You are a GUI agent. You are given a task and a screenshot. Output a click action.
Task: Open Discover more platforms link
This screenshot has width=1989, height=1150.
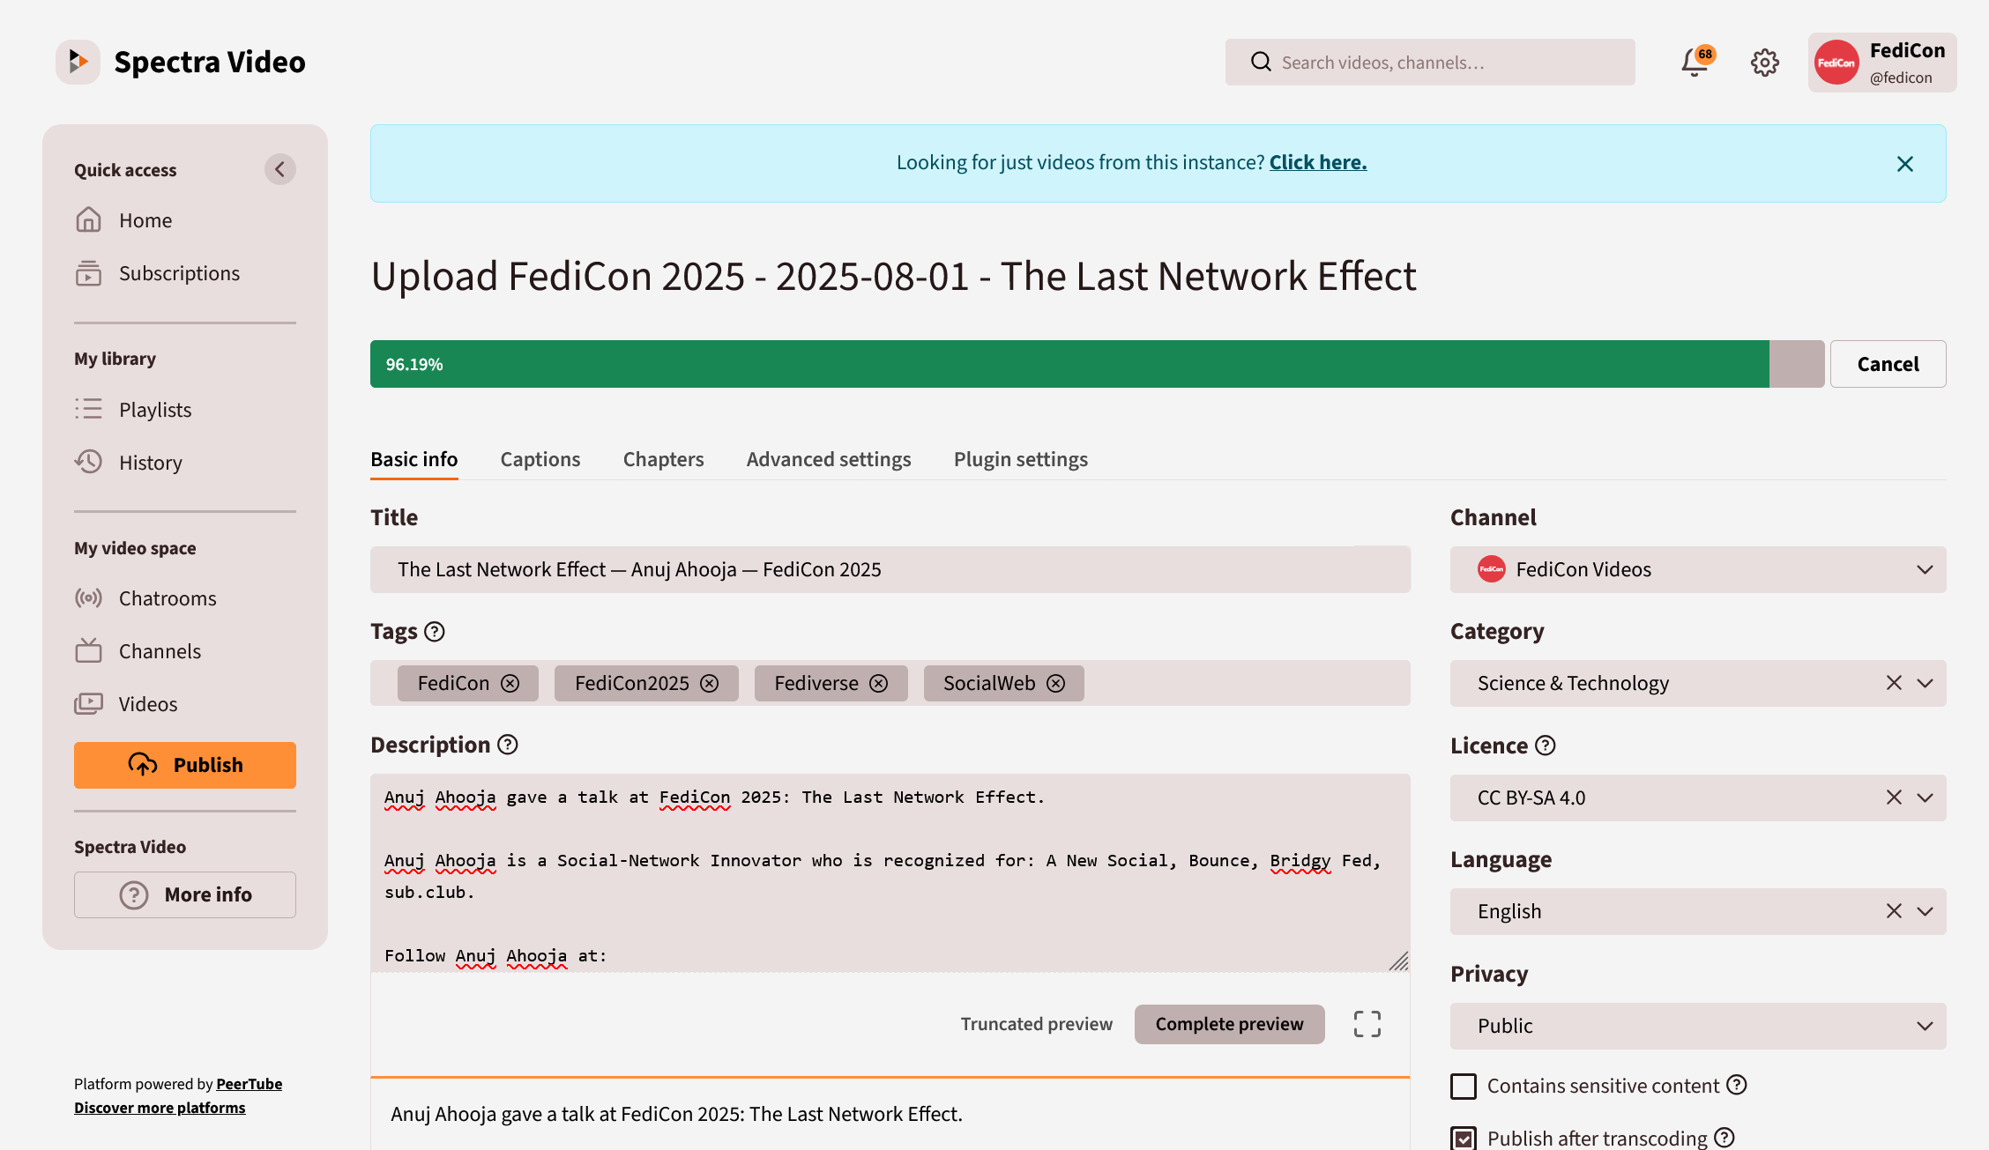pyautogui.click(x=160, y=1108)
